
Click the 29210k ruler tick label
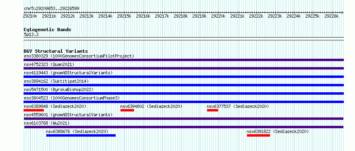click(30, 16)
